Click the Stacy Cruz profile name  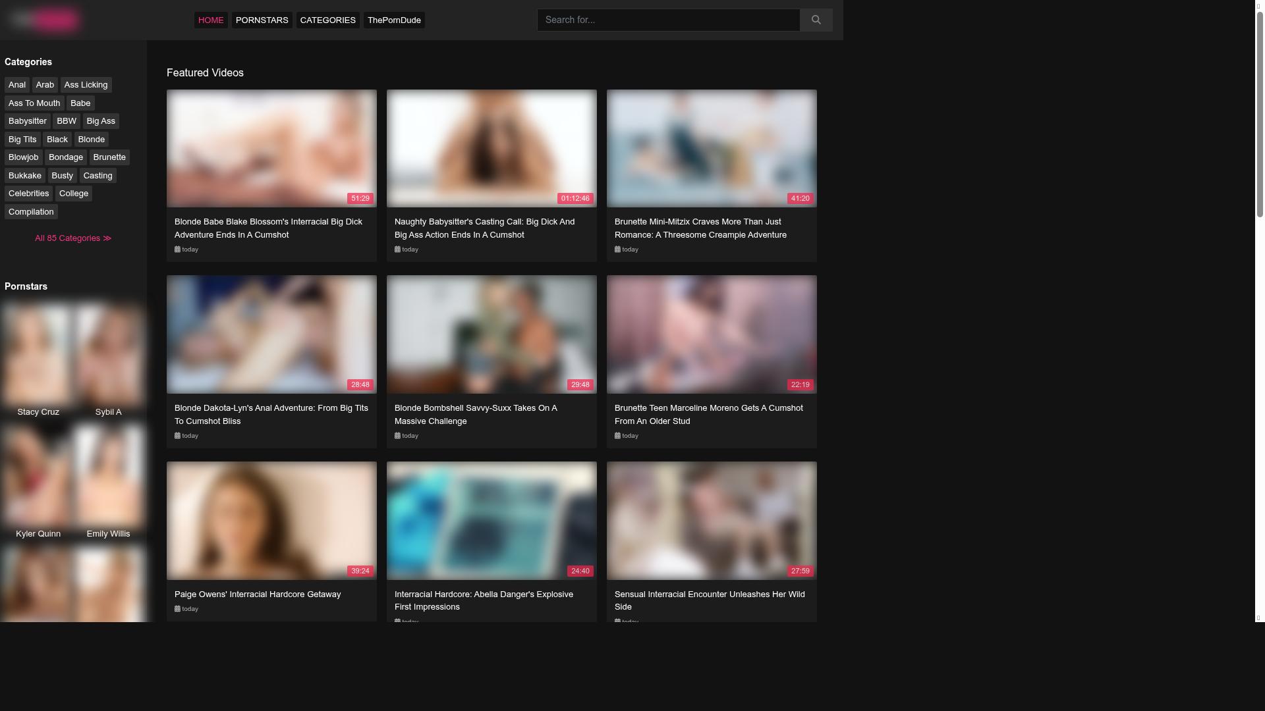point(38,412)
